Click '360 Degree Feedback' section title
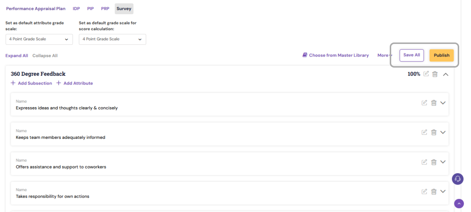 38,74
